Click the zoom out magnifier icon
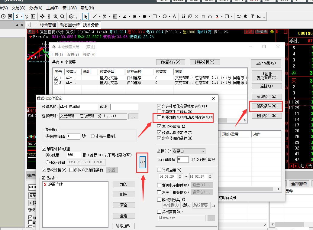Viewport: 313px width, 230px height. (63, 16)
